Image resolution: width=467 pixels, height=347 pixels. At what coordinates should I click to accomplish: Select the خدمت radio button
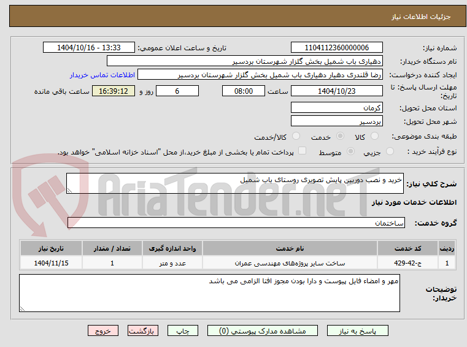(340, 136)
